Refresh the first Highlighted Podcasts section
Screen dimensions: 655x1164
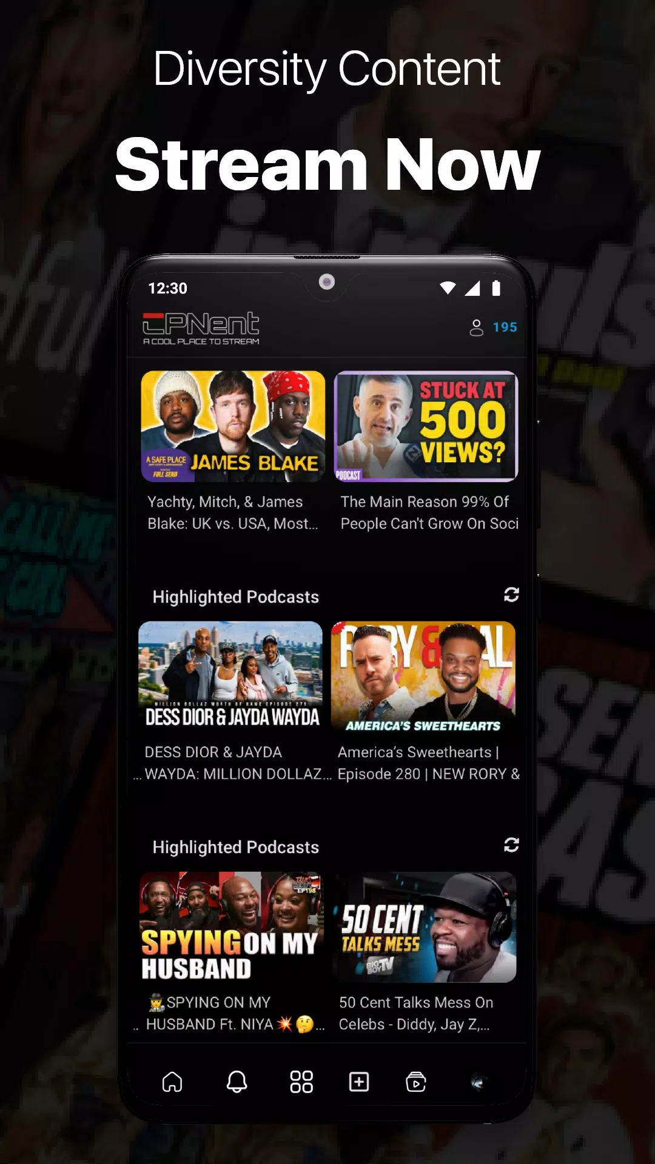click(511, 595)
